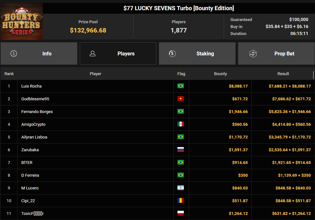This screenshot has width=315, height=220.
Task: Click the Rank column header
Action: [x=9, y=74]
